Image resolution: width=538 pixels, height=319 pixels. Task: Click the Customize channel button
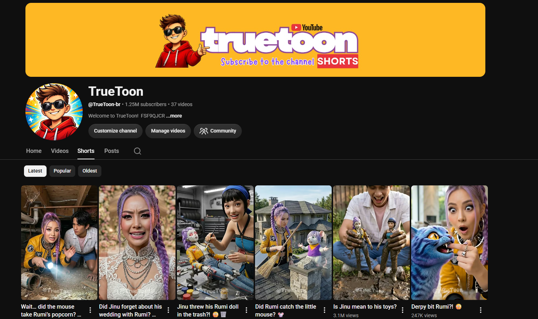click(x=115, y=131)
